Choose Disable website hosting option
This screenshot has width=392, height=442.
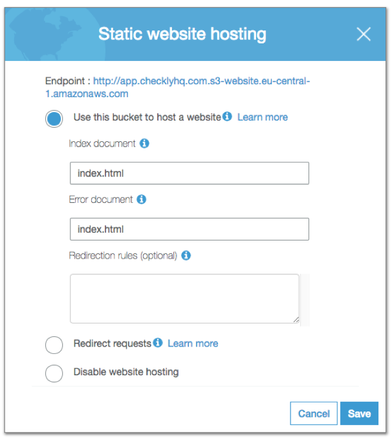[x=54, y=373]
